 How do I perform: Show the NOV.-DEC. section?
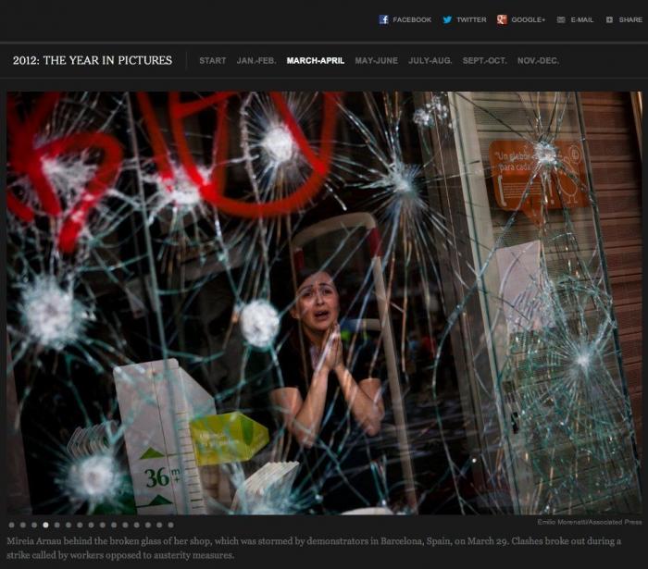point(538,61)
